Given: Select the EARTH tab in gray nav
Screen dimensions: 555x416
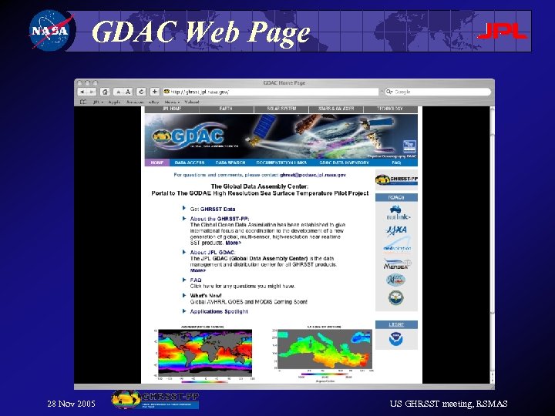Looking at the screenshot, I should 226,109.
